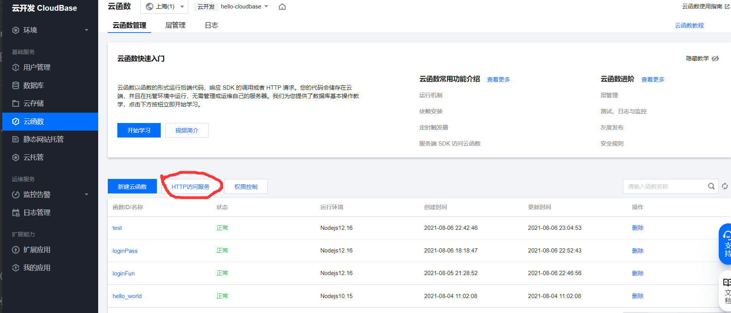Image resolution: width=731 pixels, height=313 pixels.
Task: Open the 运行机制 help link
Action: point(431,95)
